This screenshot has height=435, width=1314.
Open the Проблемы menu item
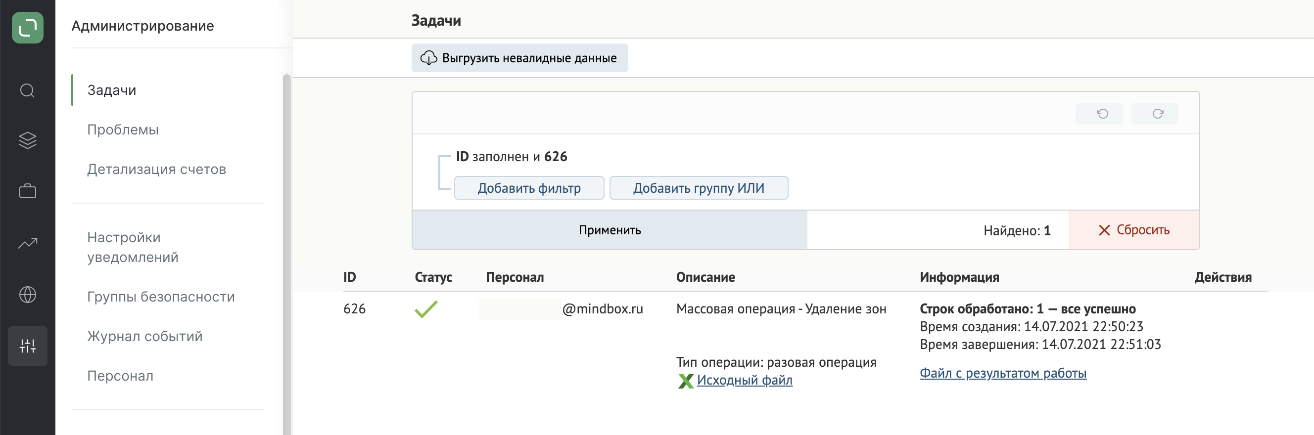coord(123,130)
